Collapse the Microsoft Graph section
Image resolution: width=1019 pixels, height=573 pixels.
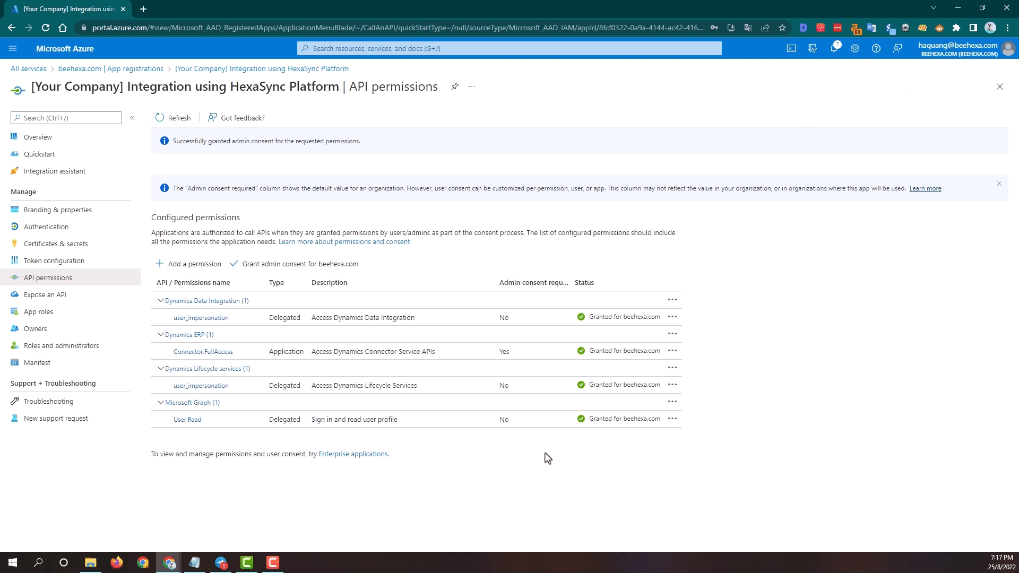(x=160, y=402)
